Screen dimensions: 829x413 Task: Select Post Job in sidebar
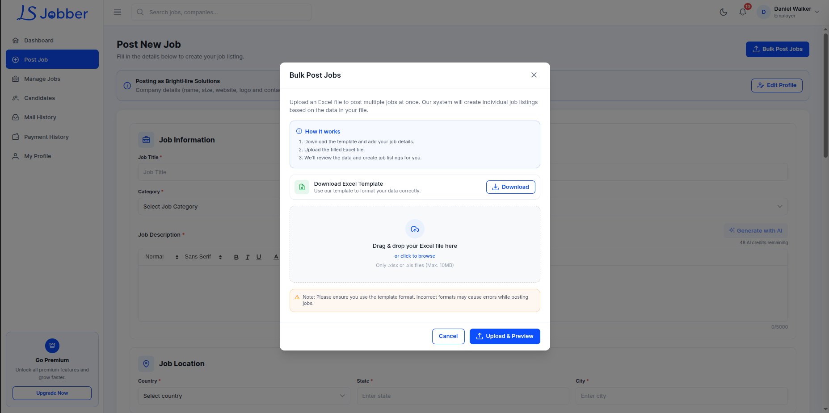52,59
